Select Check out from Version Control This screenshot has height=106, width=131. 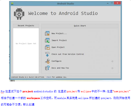coord(68,54)
